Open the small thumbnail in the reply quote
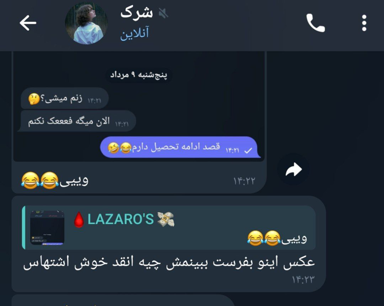Viewport: 384px width, 306px height. 47,227
